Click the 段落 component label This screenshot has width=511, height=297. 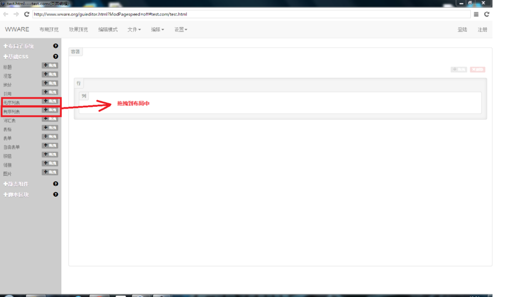point(8,76)
